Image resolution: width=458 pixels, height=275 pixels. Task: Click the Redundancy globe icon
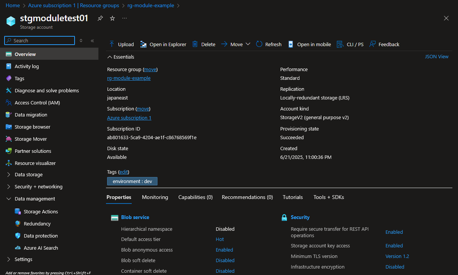click(x=18, y=224)
